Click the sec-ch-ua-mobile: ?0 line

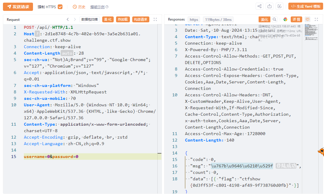(50, 98)
